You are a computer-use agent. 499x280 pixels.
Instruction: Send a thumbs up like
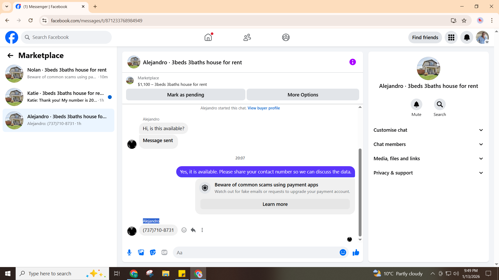356,253
